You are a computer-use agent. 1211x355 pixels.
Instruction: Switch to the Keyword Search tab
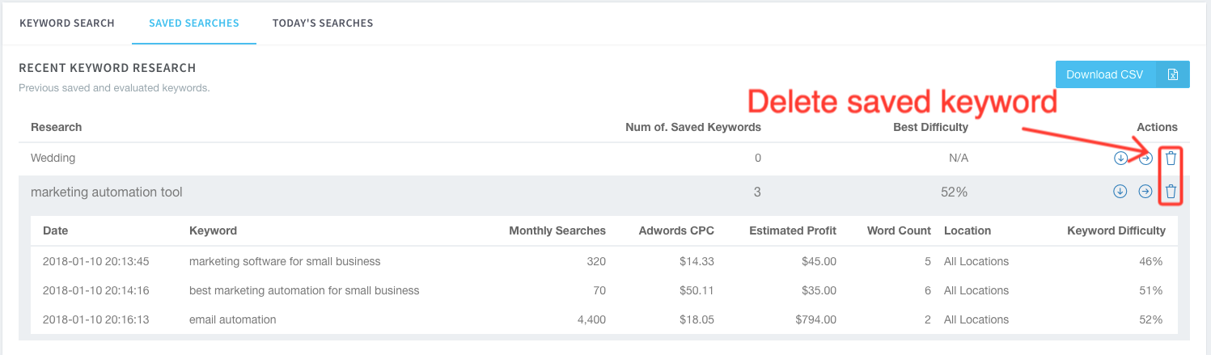pyautogui.click(x=67, y=23)
